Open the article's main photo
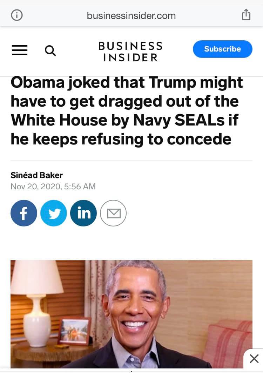 point(131,314)
